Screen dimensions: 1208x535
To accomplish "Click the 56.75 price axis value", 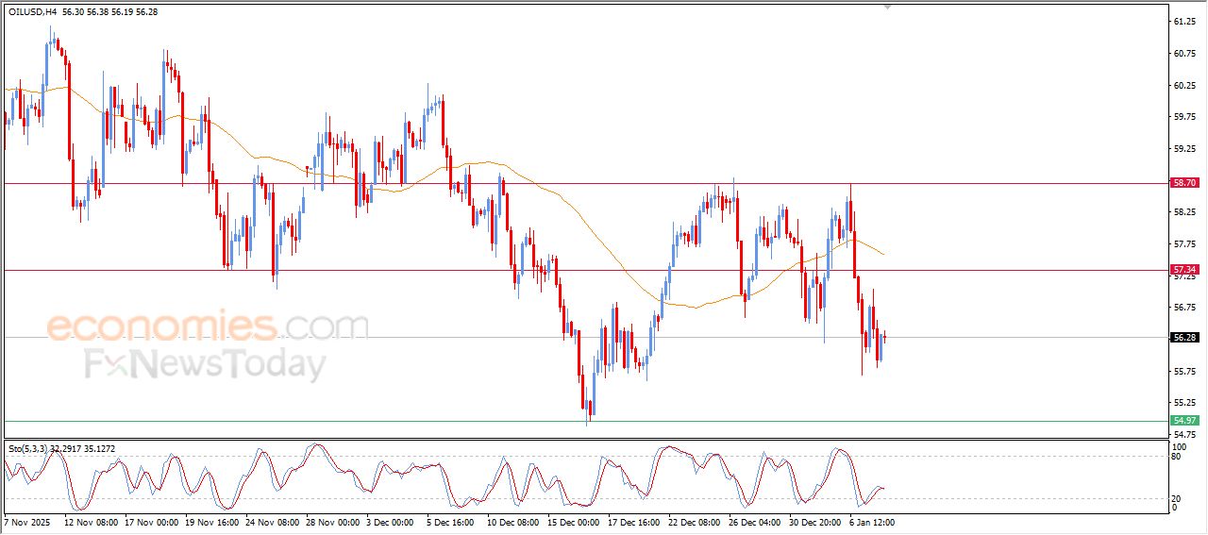I will (1183, 308).
